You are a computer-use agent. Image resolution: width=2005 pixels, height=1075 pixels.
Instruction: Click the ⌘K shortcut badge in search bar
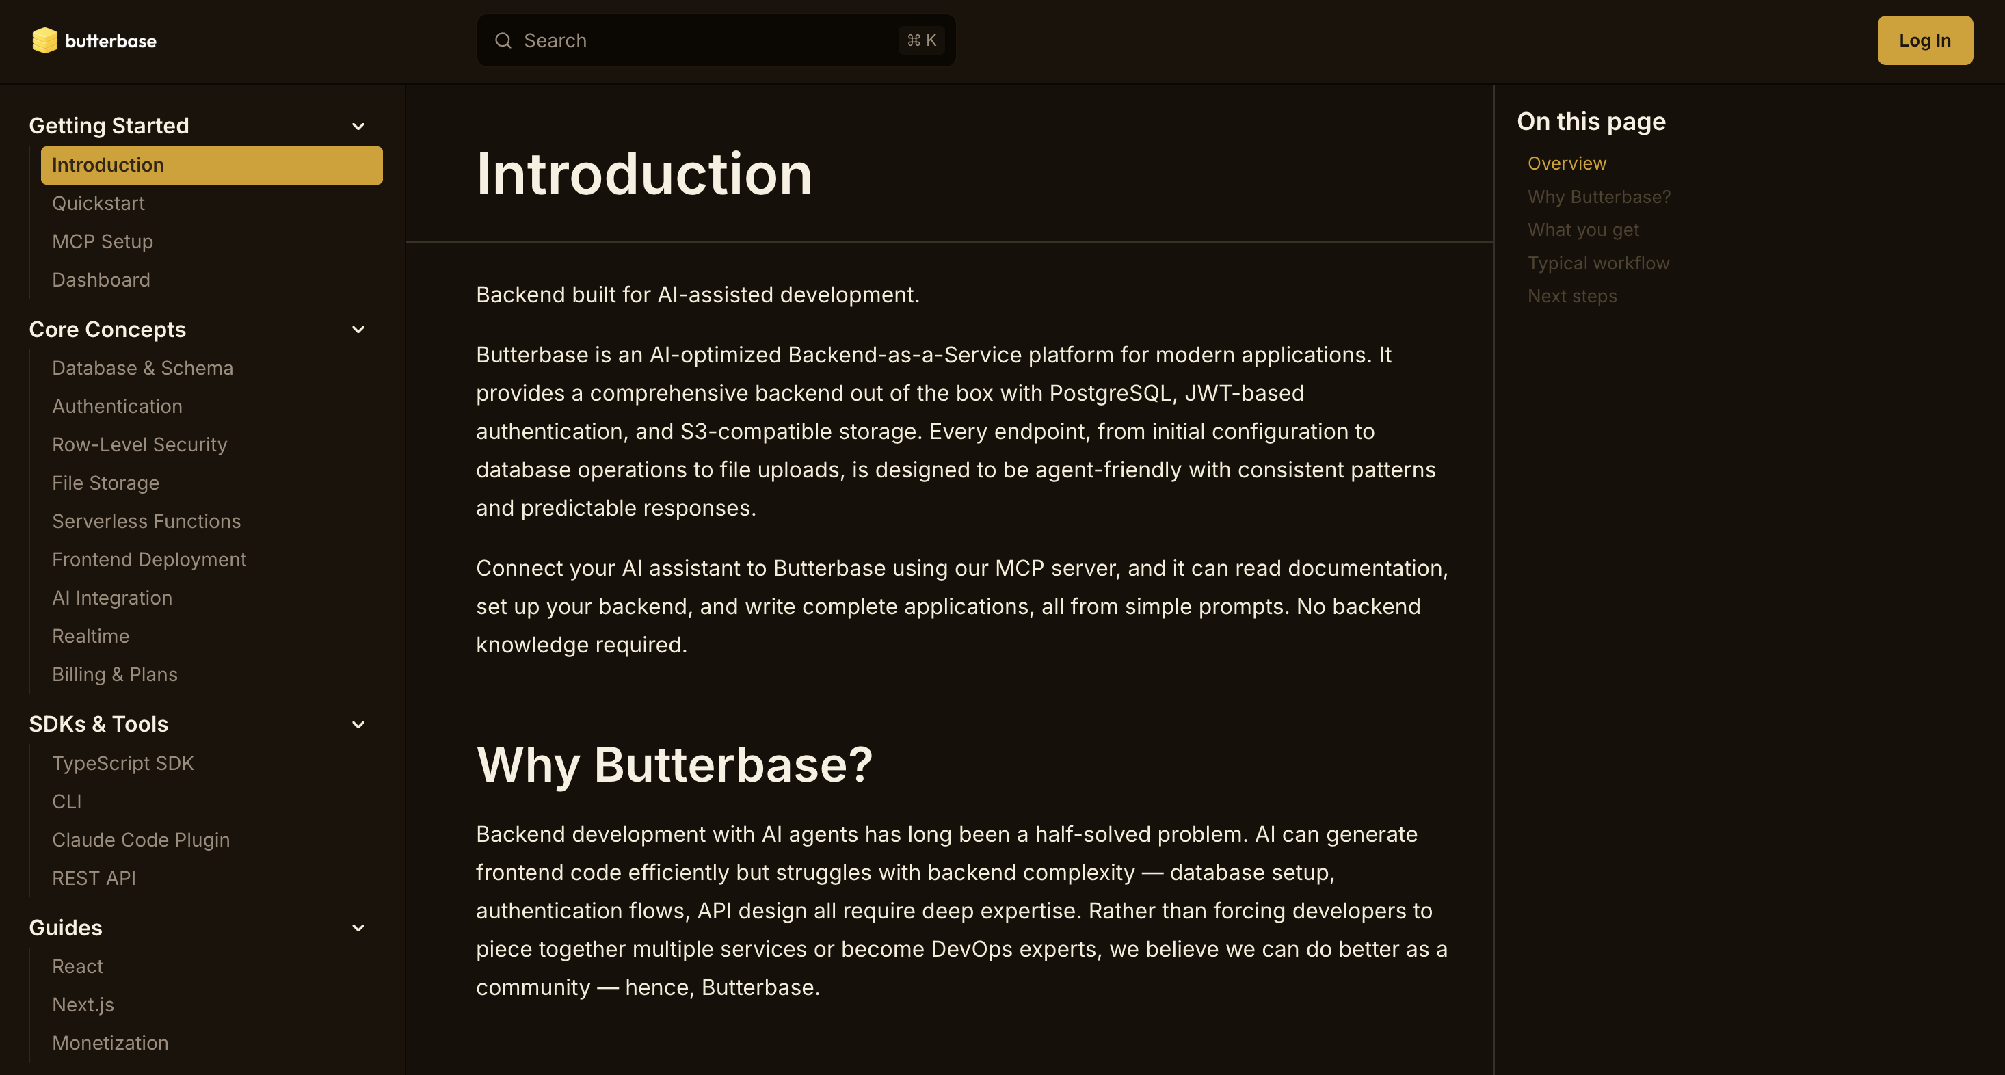[922, 40]
